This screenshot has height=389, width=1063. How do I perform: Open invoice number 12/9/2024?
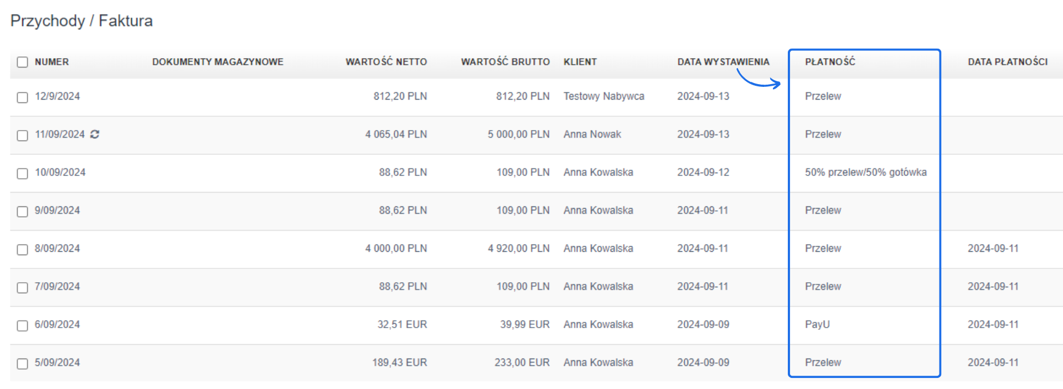tap(57, 96)
